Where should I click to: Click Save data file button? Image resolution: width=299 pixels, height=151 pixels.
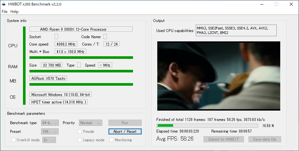pyautogui.click(x=265, y=139)
